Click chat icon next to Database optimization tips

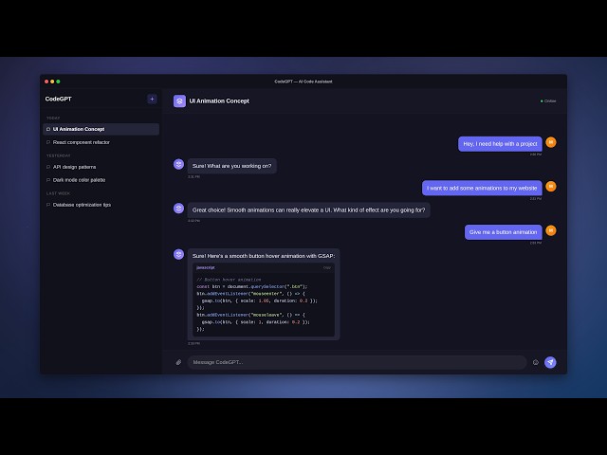tap(48, 205)
